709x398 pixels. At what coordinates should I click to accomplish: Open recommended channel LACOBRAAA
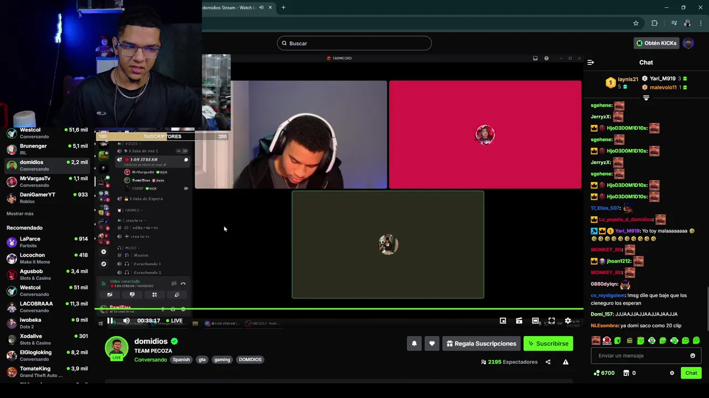pyautogui.click(x=47, y=307)
